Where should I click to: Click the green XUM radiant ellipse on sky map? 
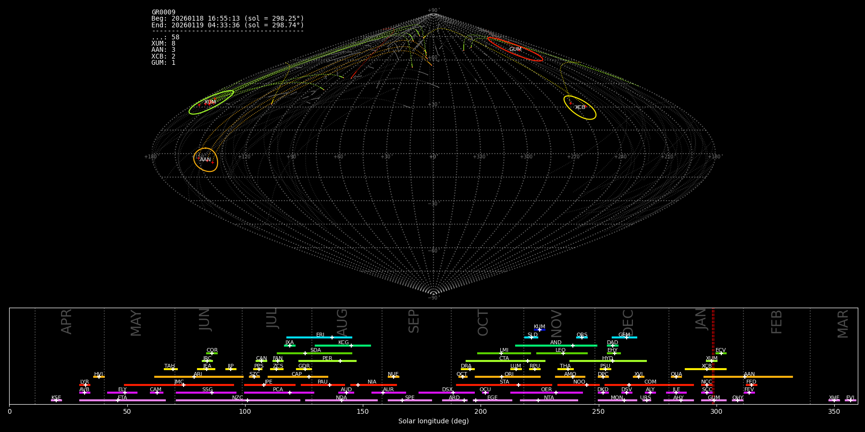[211, 102]
